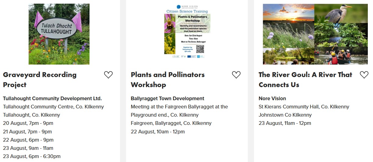Viewport: 373px width, 162px height.
Task: Select St Kierans Community Hall venue text
Action: [x=304, y=107]
